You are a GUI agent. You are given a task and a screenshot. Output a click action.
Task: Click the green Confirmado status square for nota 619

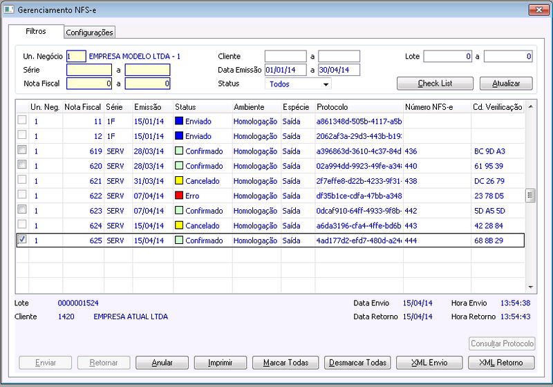tap(179, 151)
